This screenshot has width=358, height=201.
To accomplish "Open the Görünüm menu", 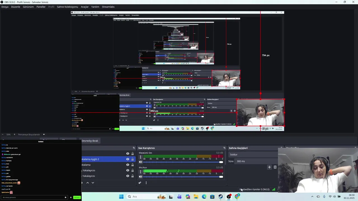I will (x=28, y=7).
